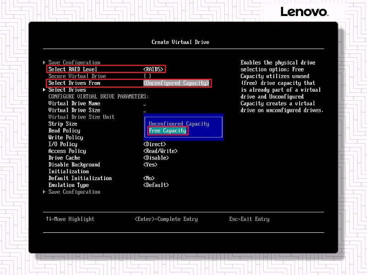Click the Lenovo logo
The image size is (367, 275).
(x=304, y=11)
